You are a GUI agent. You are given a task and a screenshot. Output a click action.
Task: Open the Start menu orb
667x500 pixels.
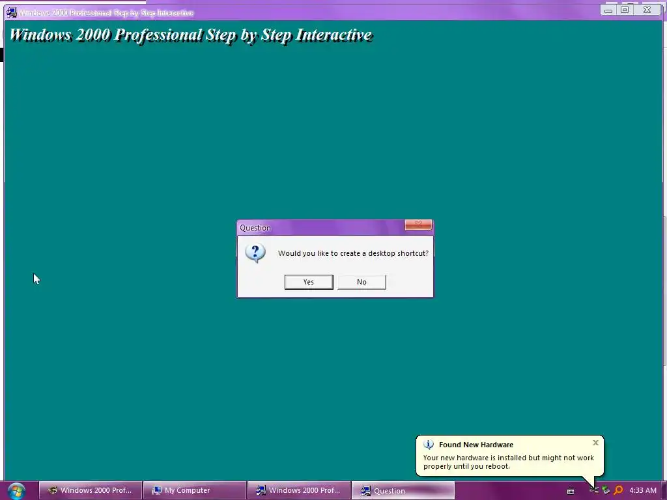pos(16,491)
